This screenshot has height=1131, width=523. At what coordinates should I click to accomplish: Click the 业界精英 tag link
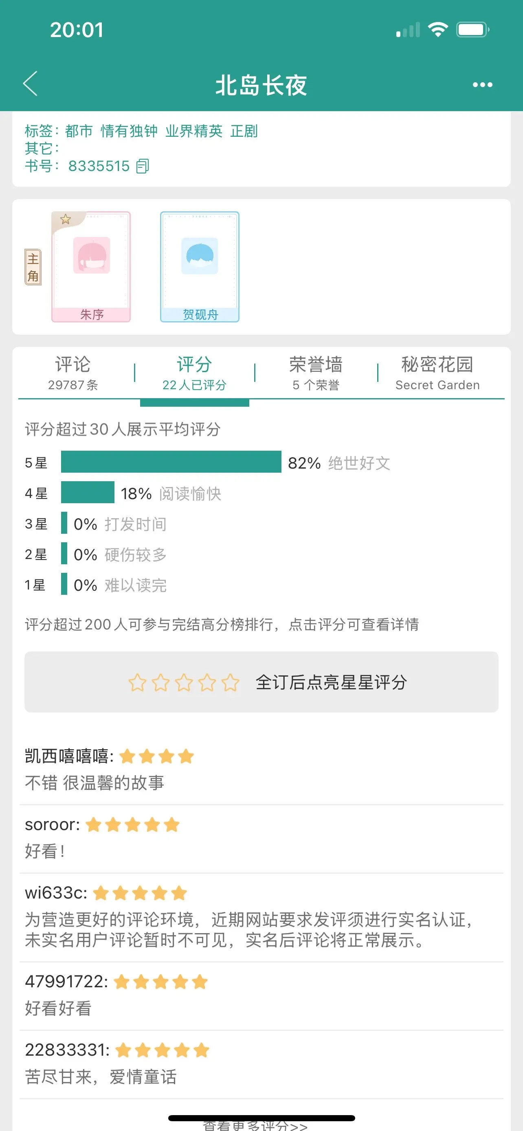tap(193, 131)
